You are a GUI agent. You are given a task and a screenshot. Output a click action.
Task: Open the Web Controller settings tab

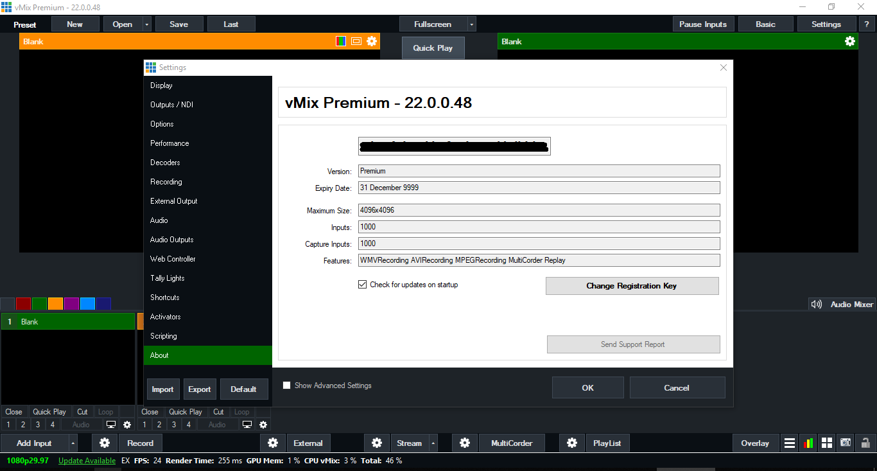coord(208,259)
